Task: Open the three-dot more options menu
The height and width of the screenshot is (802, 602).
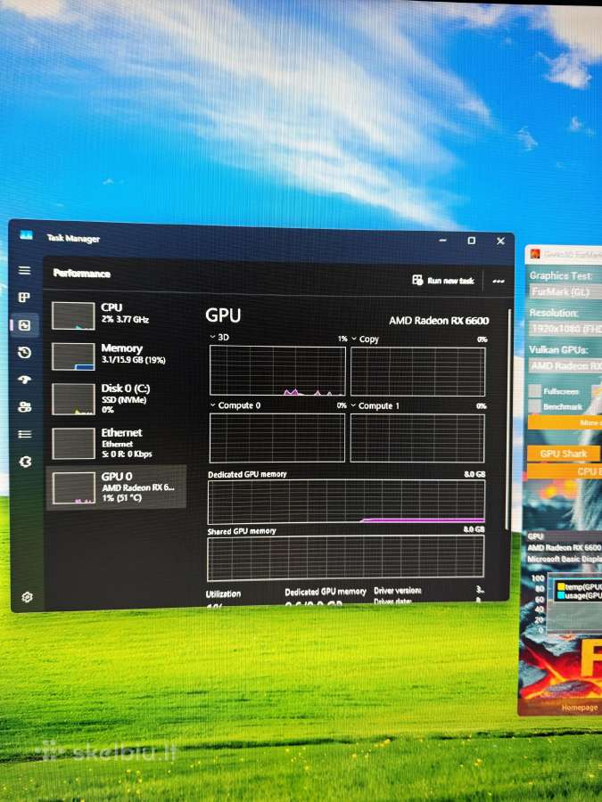Action: (x=498, y=282)
